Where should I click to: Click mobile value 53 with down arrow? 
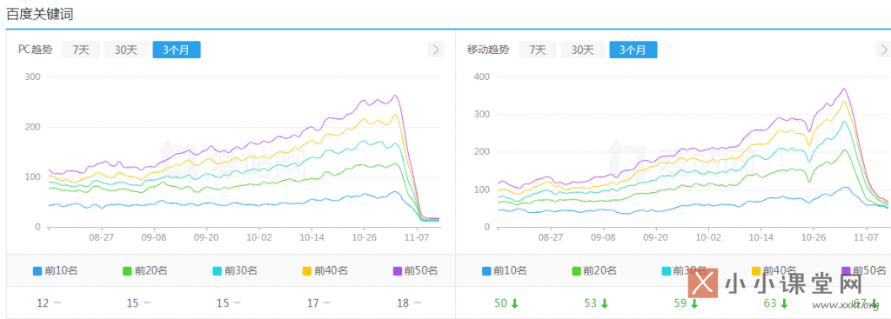(596, 303)
